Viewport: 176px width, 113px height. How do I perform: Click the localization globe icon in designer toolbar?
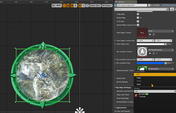pos(53,5)
